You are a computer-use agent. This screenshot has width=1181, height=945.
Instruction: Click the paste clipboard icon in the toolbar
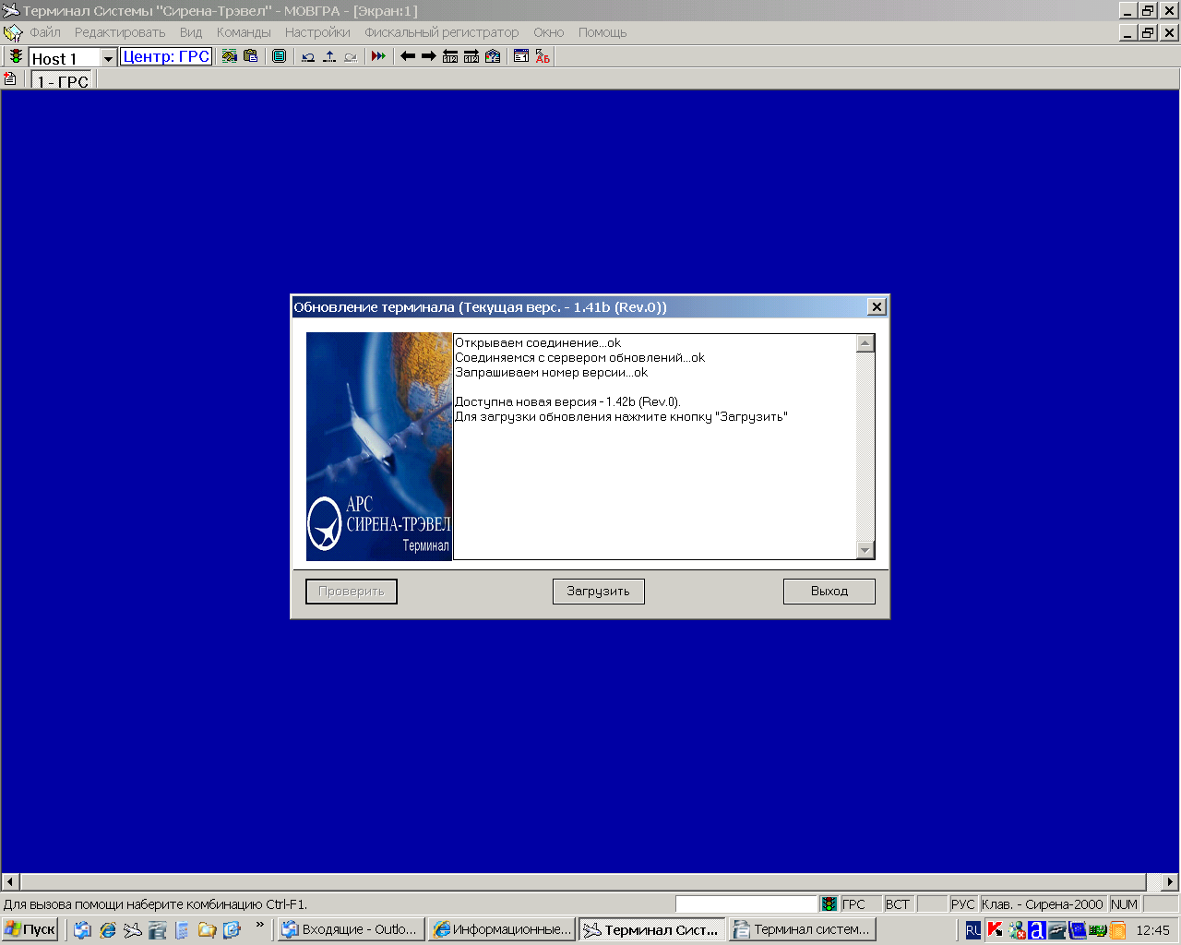pos(251,56)
